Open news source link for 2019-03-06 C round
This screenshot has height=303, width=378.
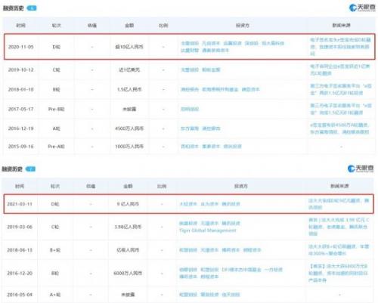coord(339,227)
